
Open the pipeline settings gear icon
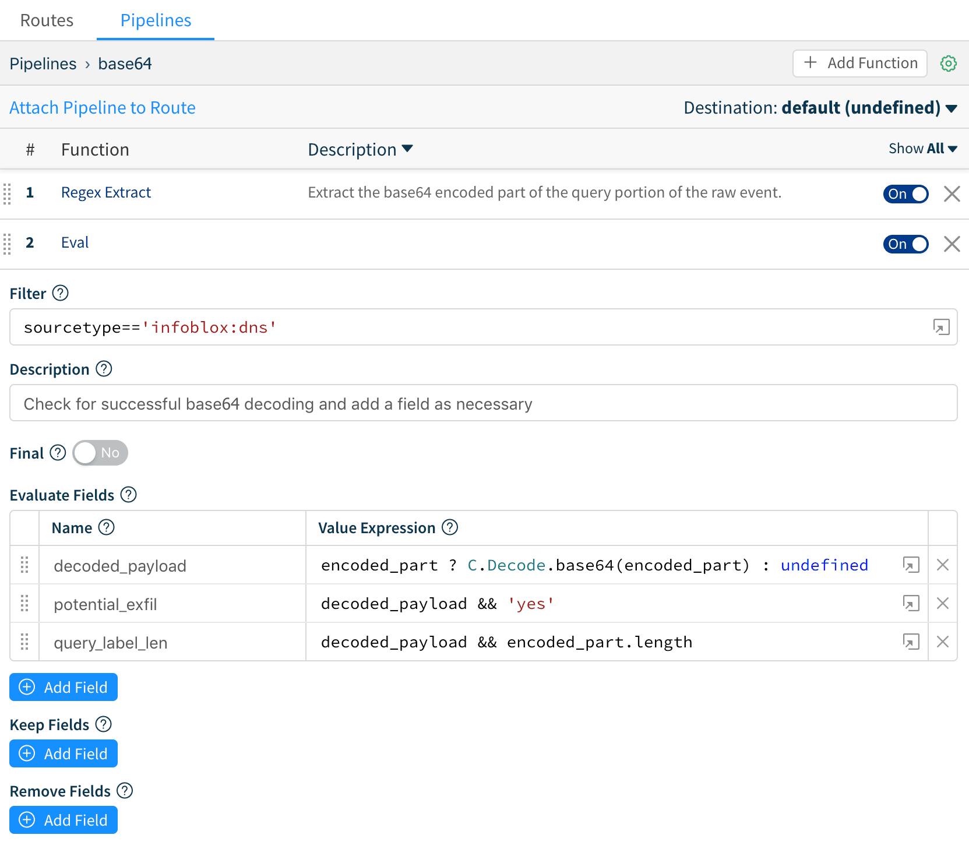click(x=949, y=64)
